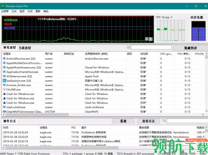The height and width of the screenshot is (155, 208).
Task: Select the 恢复原来的进程优先级 log action cell
Action: [94, 137]
